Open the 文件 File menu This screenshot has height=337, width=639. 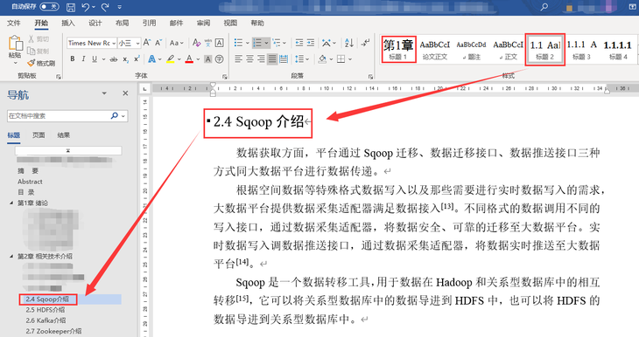tap(13, 24)
